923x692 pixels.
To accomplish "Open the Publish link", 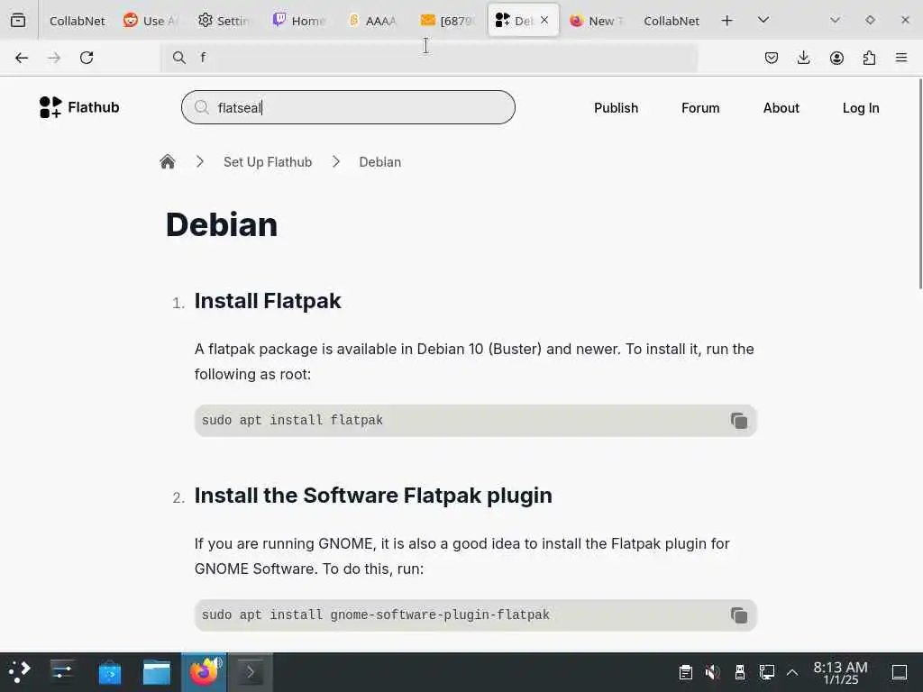I will [616, 108].
